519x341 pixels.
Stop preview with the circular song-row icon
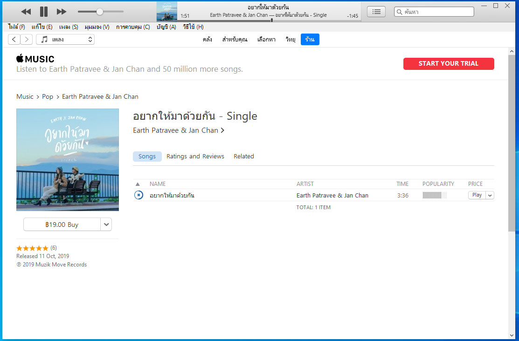pyautogui.click(x=138, y=195)
